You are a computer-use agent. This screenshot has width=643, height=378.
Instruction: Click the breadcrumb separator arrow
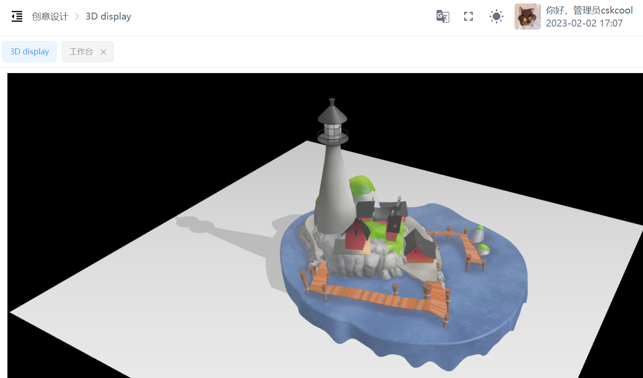click(x=77, y=17)
